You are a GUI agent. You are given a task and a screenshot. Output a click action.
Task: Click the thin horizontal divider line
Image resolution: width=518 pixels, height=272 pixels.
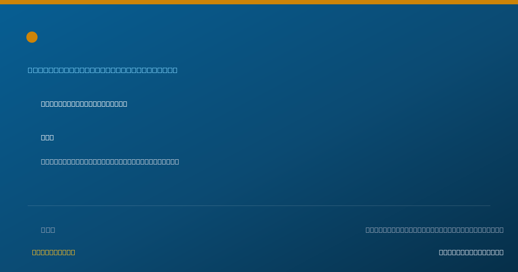[259, 206]
